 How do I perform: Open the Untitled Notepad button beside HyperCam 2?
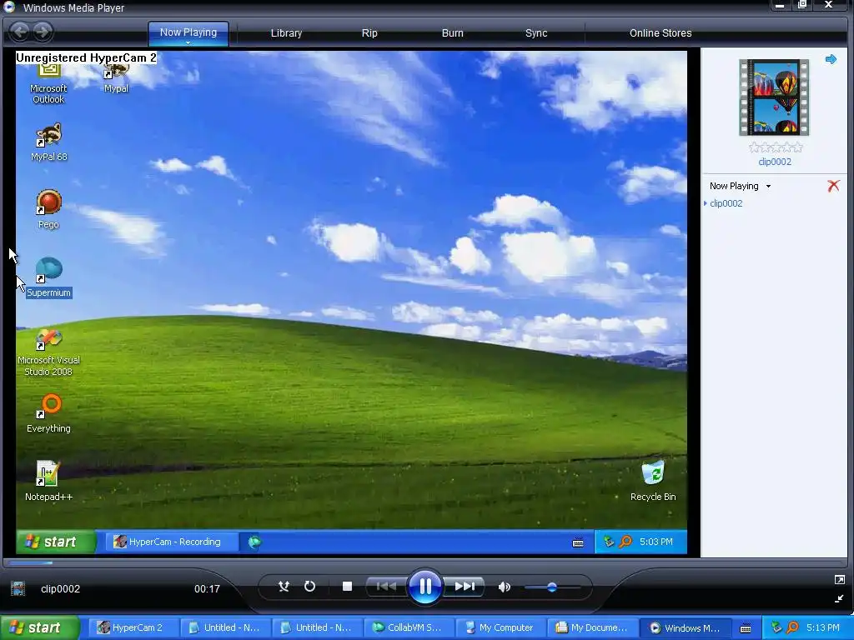point(224,628)
